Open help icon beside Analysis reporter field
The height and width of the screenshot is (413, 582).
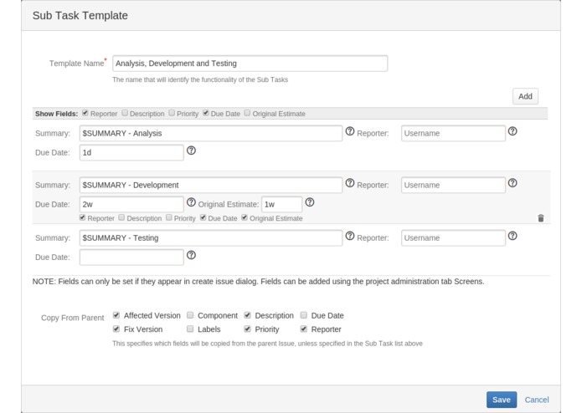tap(512, 131)
